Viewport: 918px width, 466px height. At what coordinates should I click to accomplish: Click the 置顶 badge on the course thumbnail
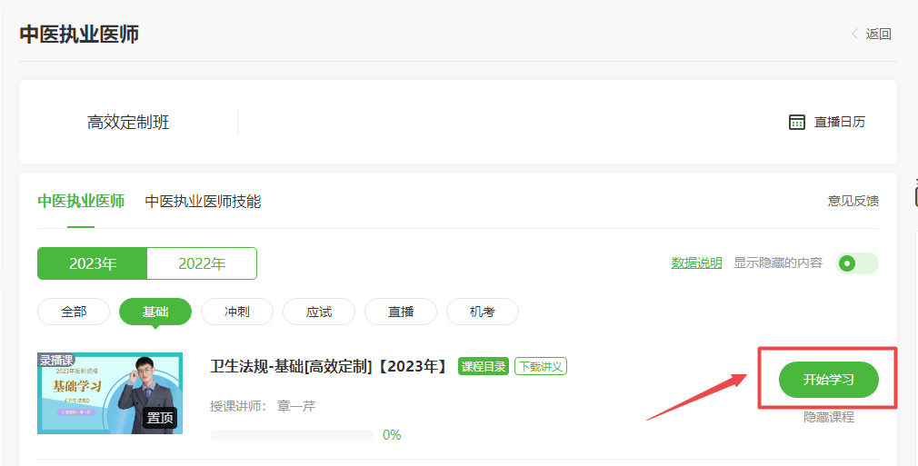click(x=160, y=418)
